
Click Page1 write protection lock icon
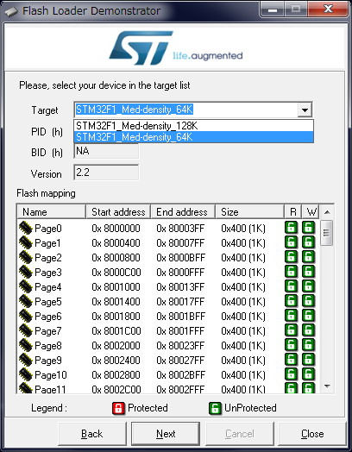[308, 242]
